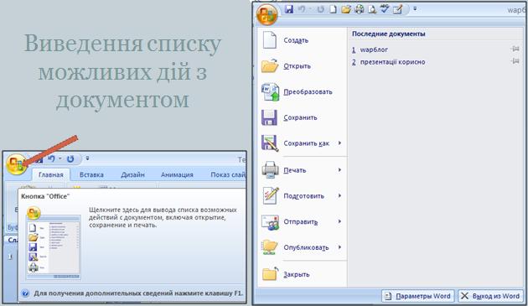Click the New blank document toolbar icon in Word
Screen dimensions: 528x306
coord(333,9)
